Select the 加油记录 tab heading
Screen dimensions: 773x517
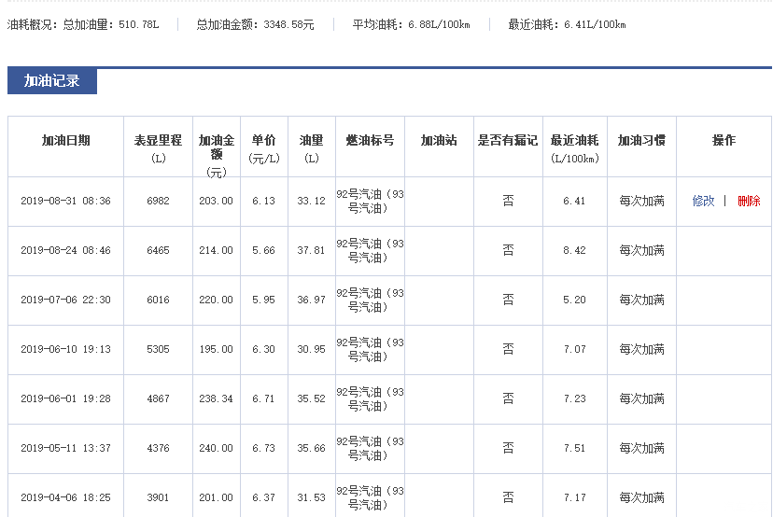click(x=52, y=81)
